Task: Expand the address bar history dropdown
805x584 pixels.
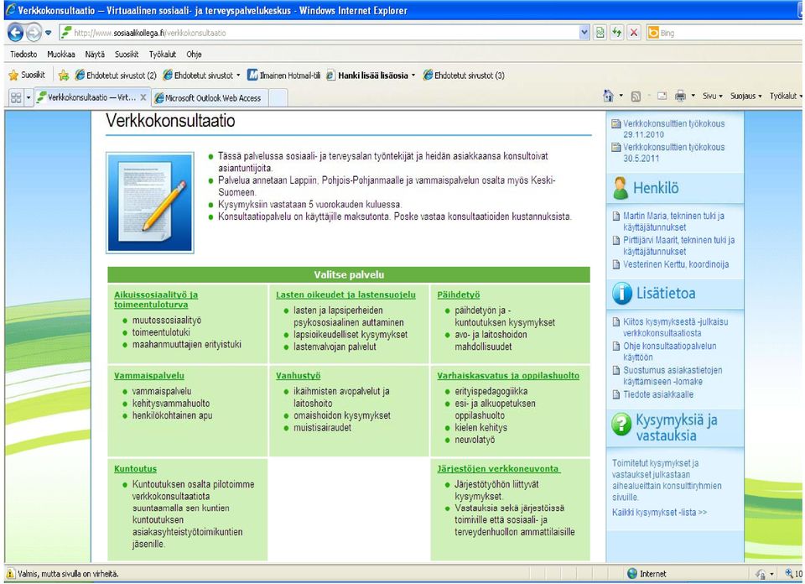Action: tap(584, 33)
